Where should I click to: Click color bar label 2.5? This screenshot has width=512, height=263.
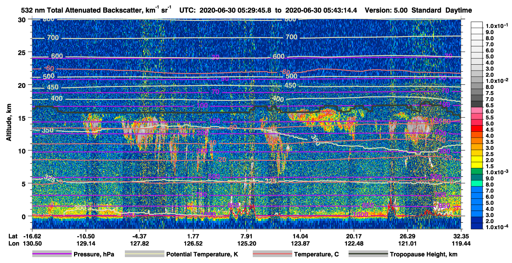pyautogui.click(x=490, y=154)
